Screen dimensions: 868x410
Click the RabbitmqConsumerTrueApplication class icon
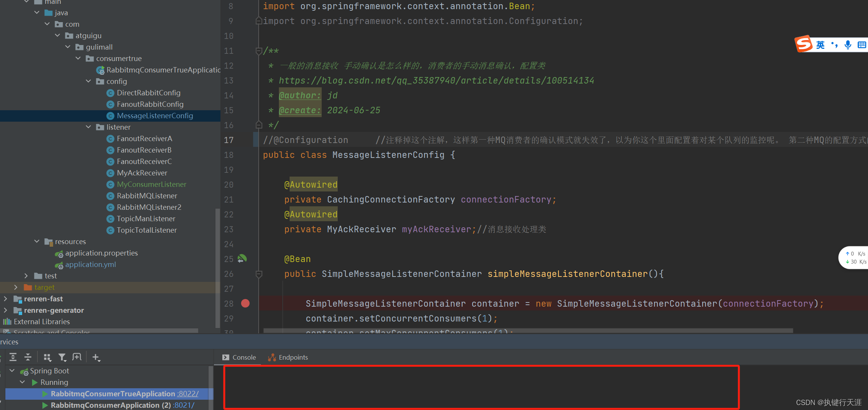coord(100,70)
